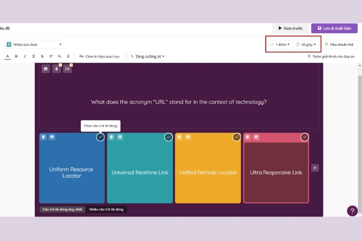Add image to Unified Remote Locator answer
Viewport: 362px width, 241px height.
(x=188, y=137)
